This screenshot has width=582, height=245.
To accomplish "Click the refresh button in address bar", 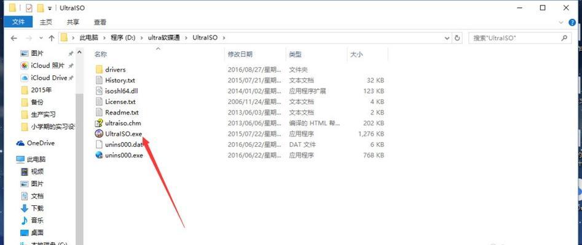I will tap(457, 38).
